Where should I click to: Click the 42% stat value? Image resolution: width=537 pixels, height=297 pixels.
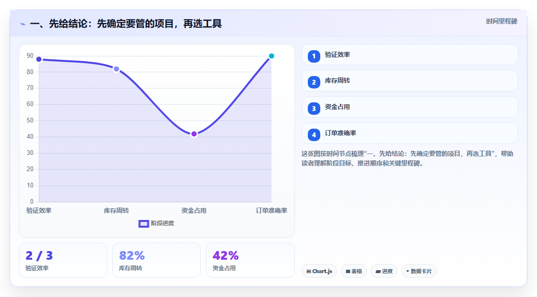pos(225,255)
